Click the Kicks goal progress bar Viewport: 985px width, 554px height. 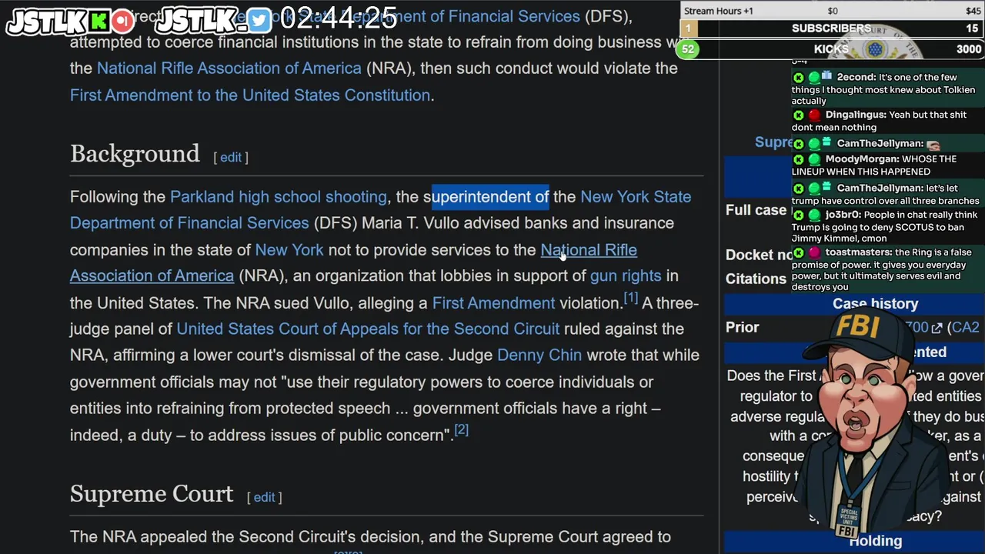tap(832, 49)
